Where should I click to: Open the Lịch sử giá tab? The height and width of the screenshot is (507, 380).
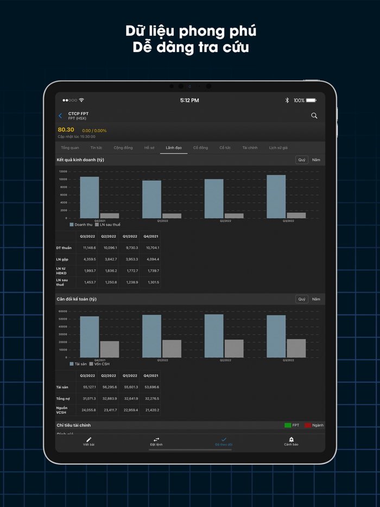coord(278,148)
